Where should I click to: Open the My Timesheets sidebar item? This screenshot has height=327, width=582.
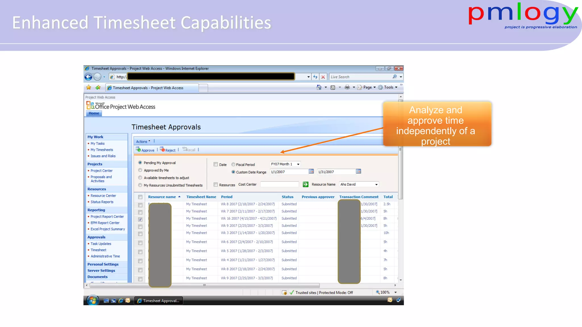click(102, 150)
